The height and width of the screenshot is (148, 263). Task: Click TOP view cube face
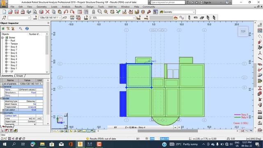coord(243,31)
